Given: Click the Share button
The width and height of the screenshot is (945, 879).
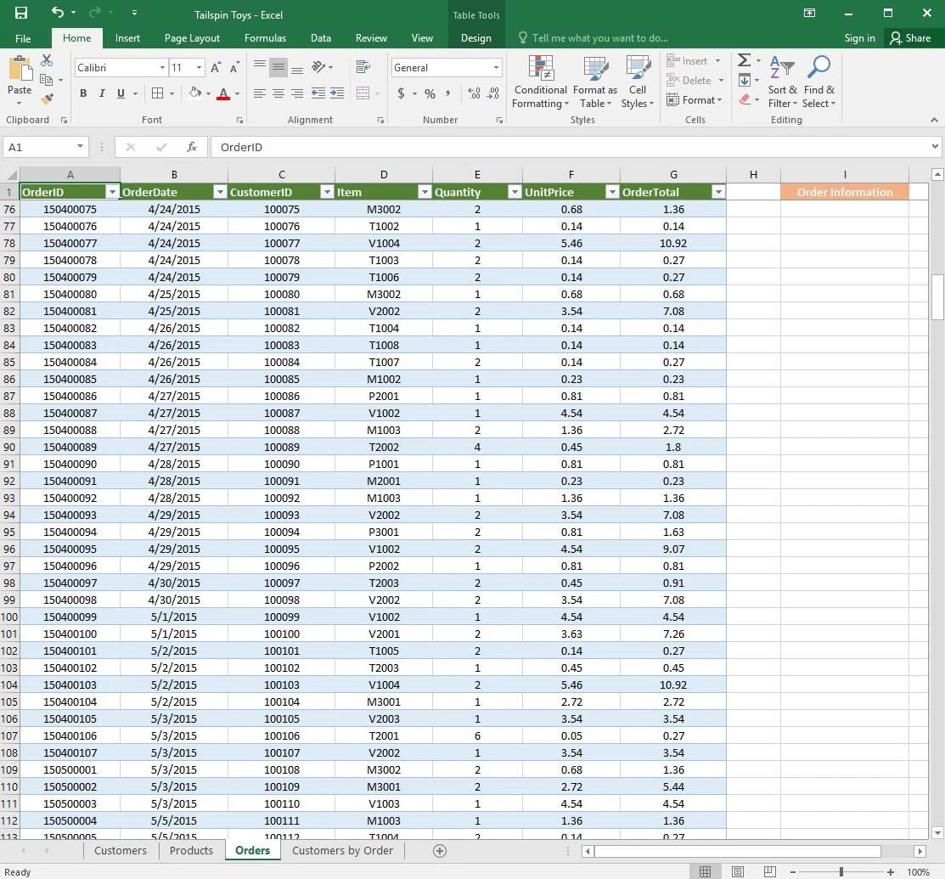Looking at the screenshot, I should tap(909, 38).
